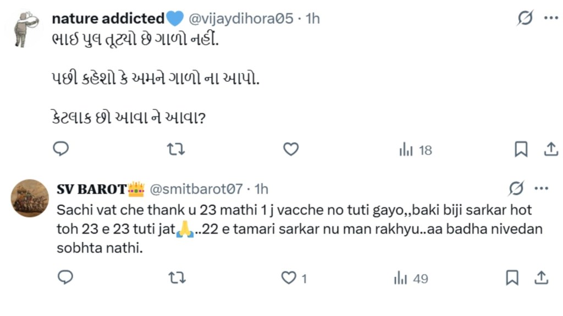Repost the nature addicted tweet

(x=176, y=149)
